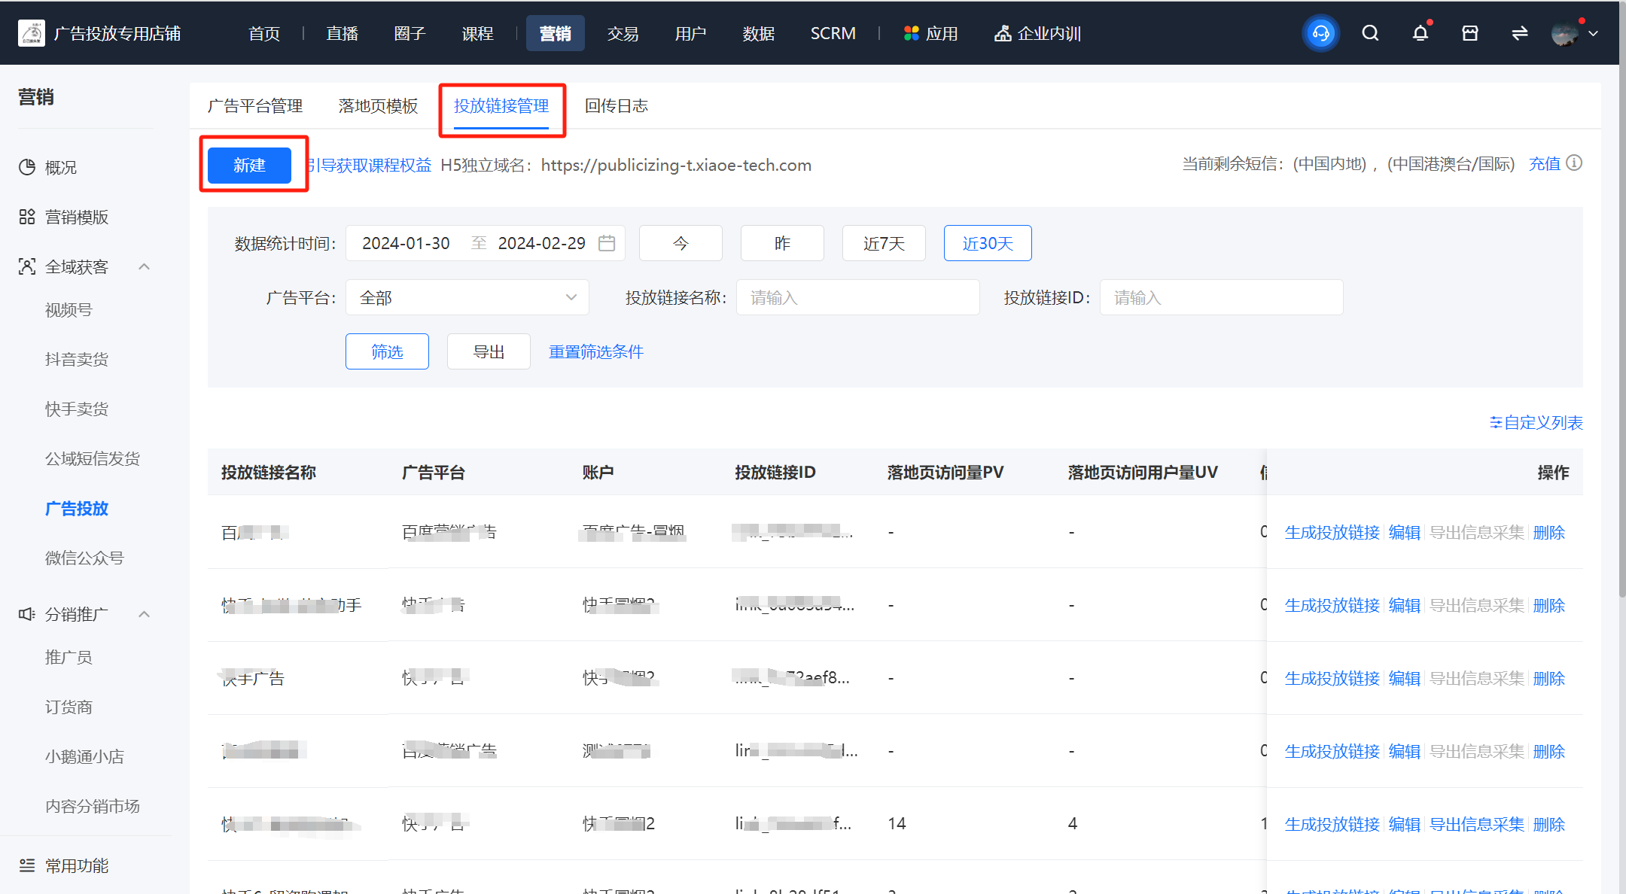Click the 导出 export button

[489, 351]
